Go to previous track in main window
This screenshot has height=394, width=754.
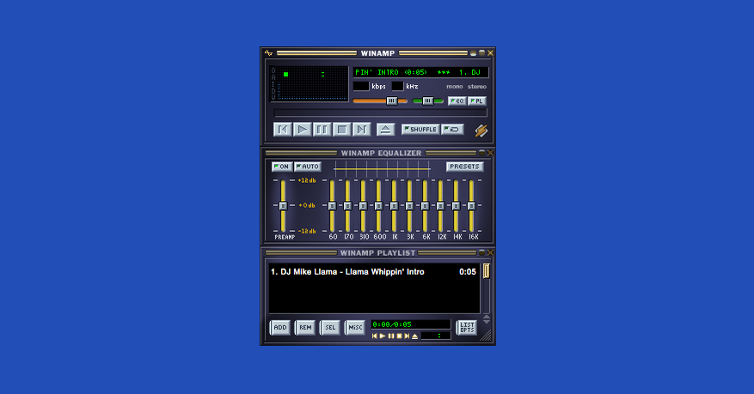282,130
